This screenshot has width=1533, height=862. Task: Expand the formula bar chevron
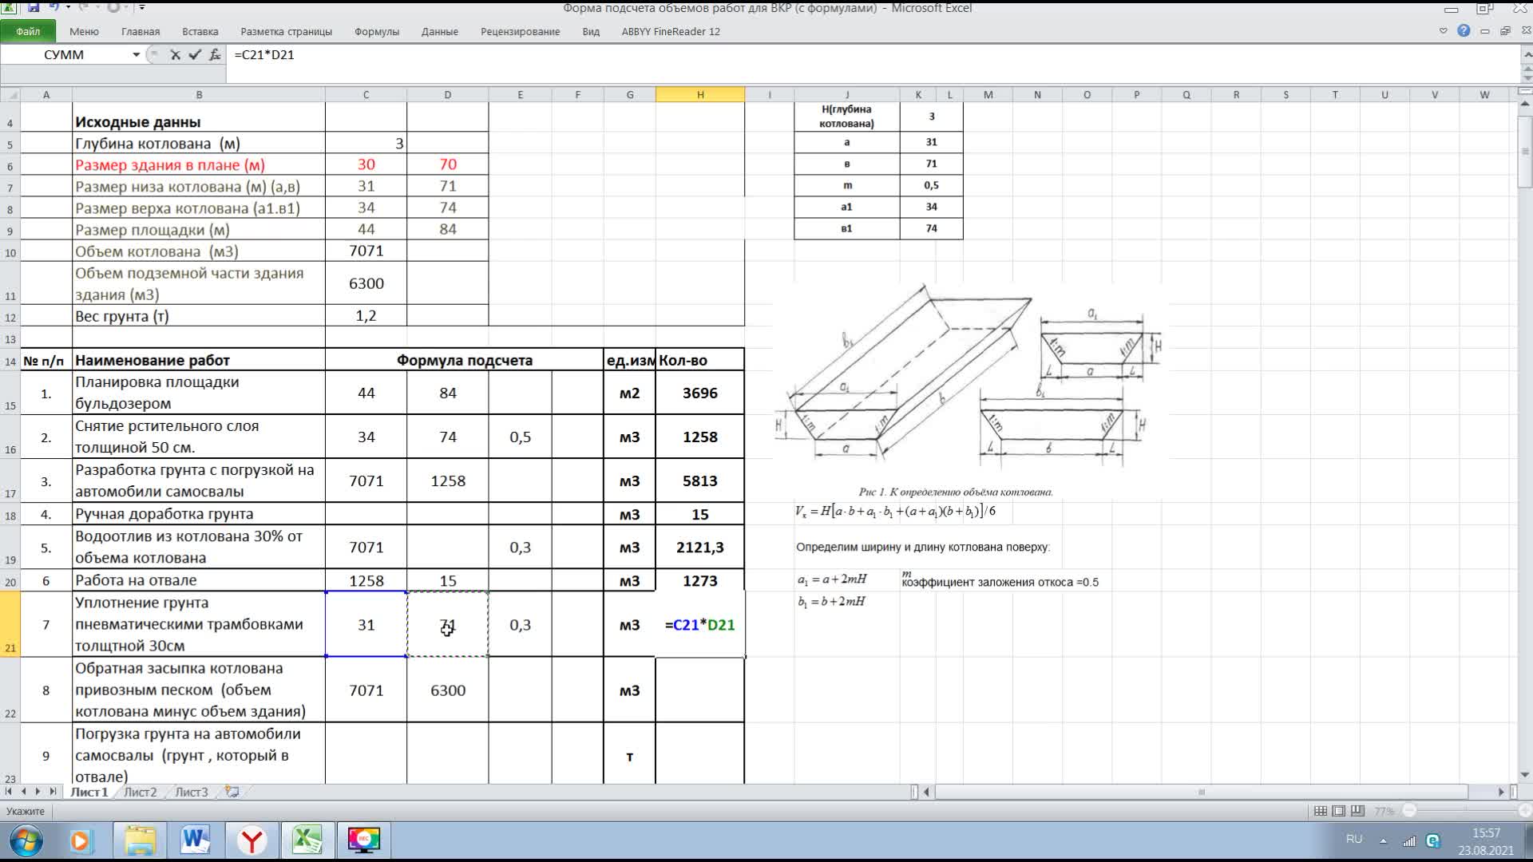[x=1528, y=54]
